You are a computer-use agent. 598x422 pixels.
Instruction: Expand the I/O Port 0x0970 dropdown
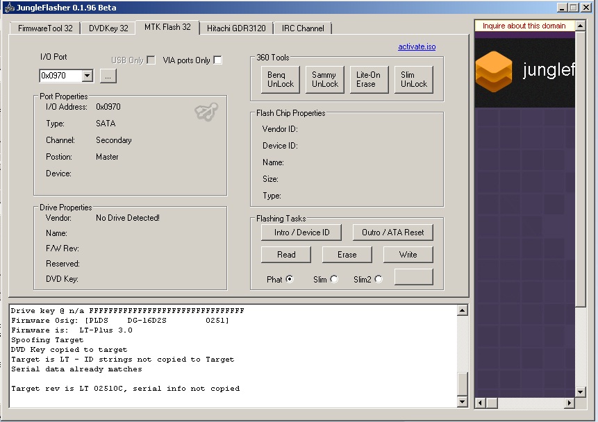click(87, 76)
